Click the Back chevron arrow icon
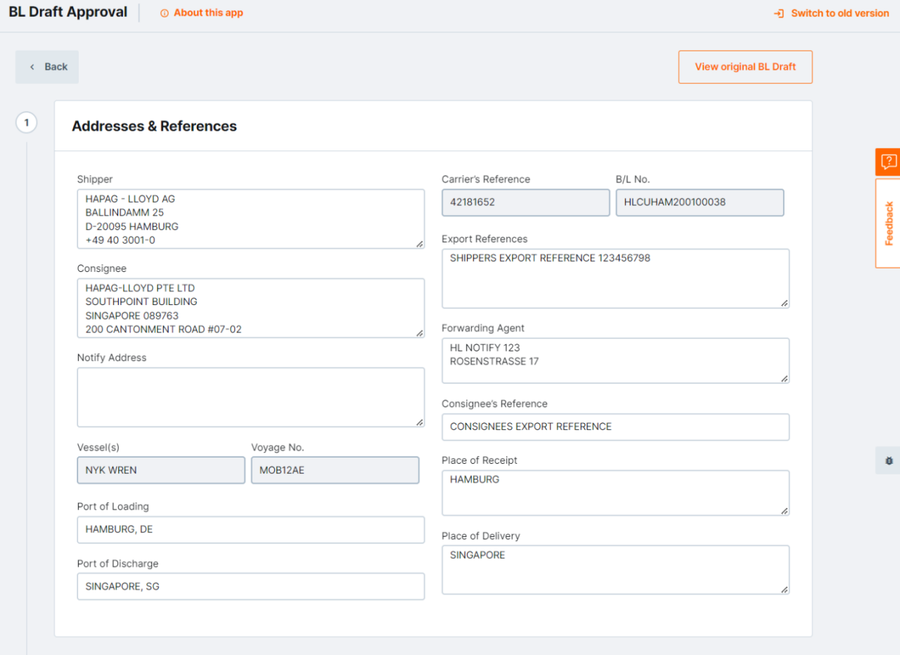 (32, 67)
